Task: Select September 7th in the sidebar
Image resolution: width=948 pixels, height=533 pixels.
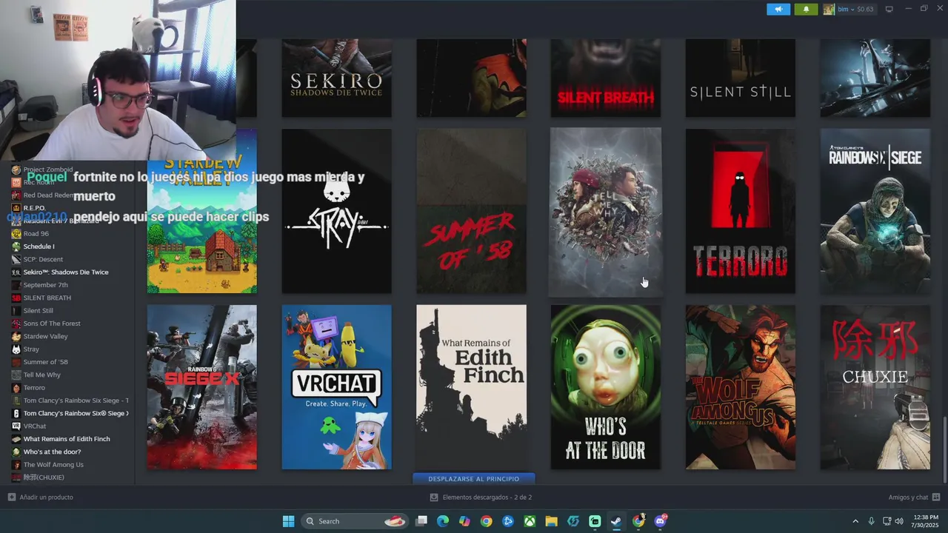Action: pos(45,285)
